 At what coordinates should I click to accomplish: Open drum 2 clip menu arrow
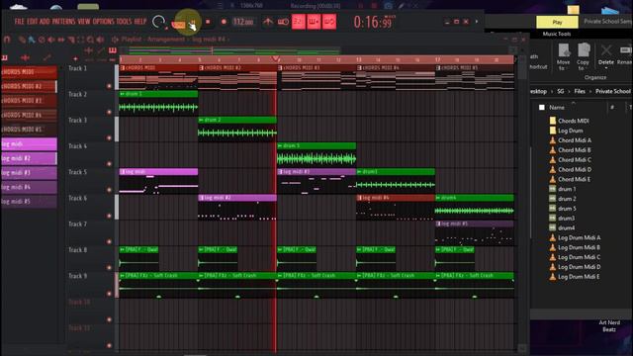(201, 120)
